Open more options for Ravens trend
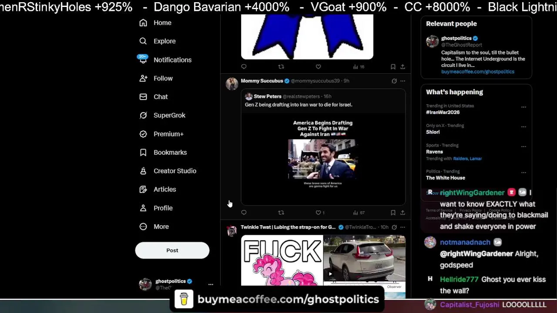 (x=523, y=147)
